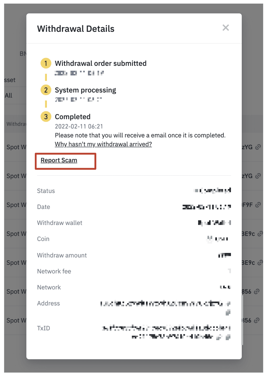Open the TxID link icon

(219, 337)
